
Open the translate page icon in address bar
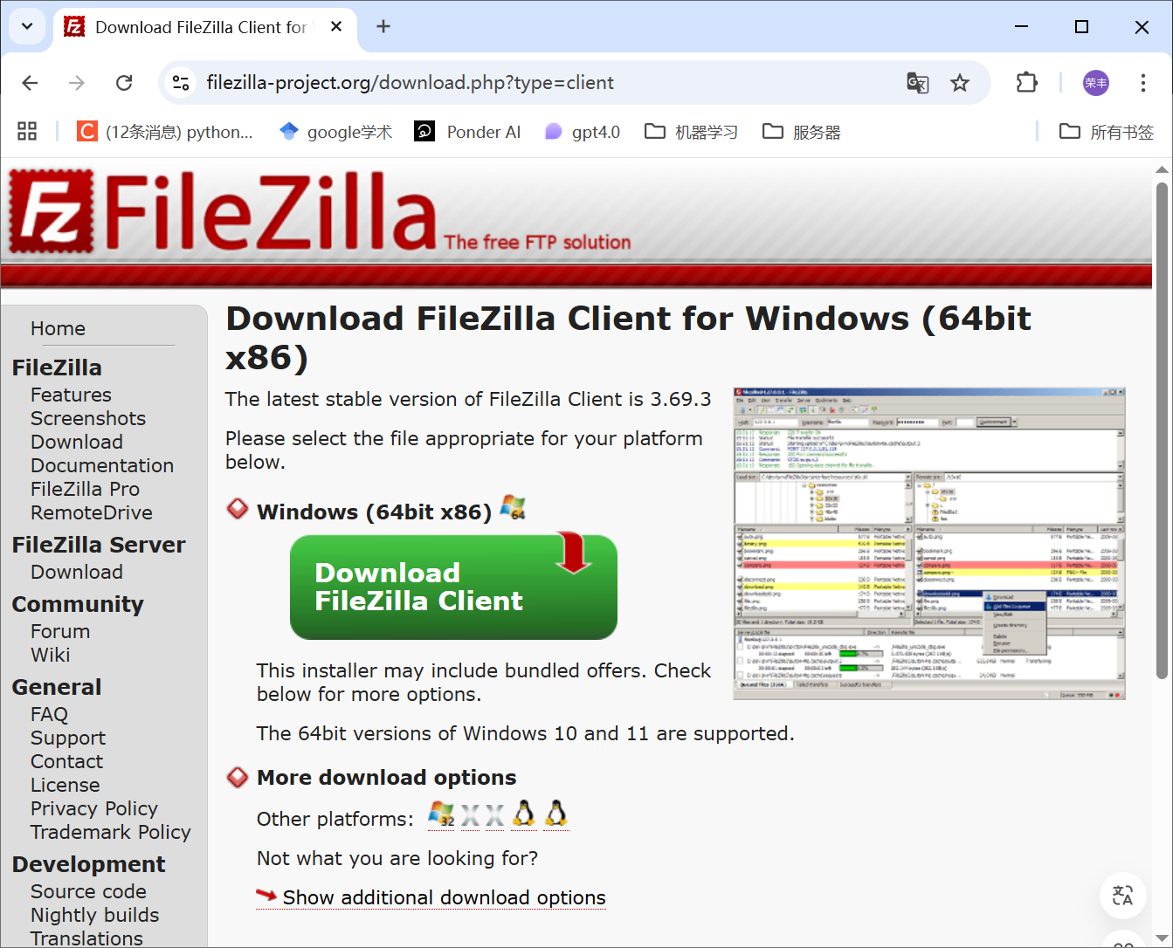918,83
